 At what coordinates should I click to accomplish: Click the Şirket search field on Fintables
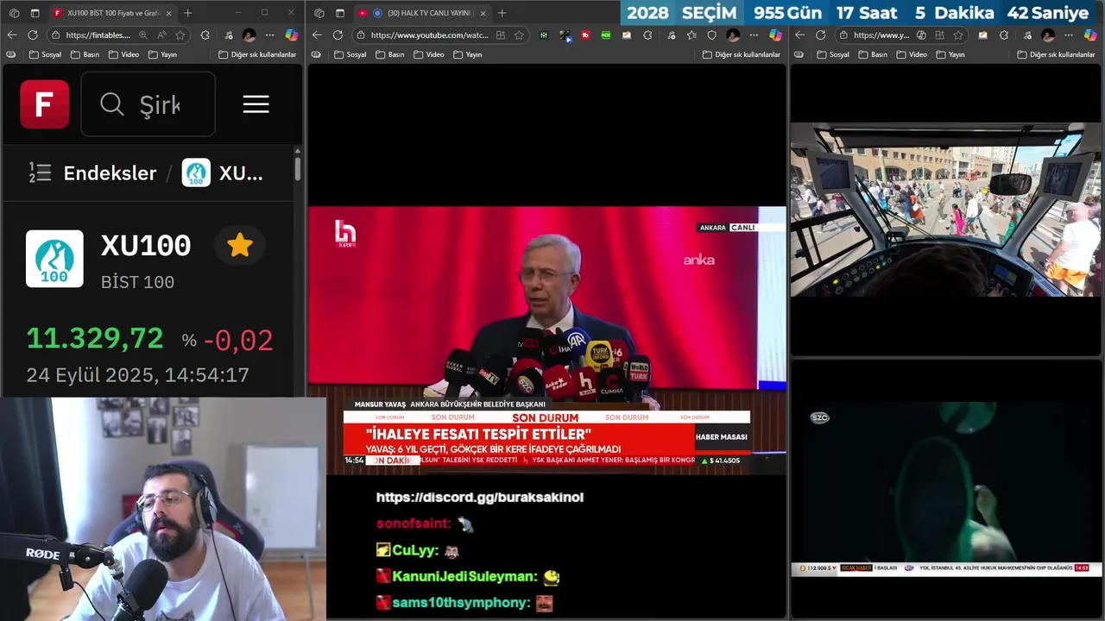(x=148, y=104)
